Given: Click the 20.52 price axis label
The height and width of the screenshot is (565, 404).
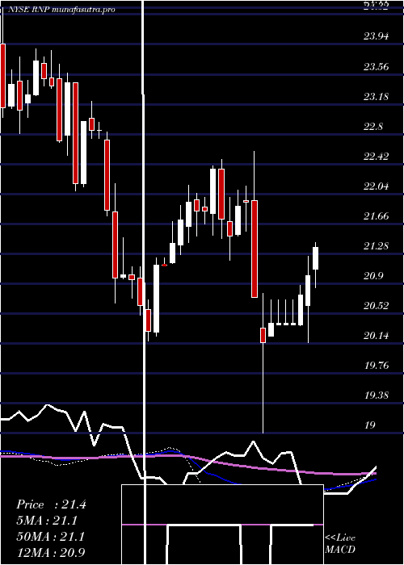Looking at the screenshot, I should [x=377, y=306].
